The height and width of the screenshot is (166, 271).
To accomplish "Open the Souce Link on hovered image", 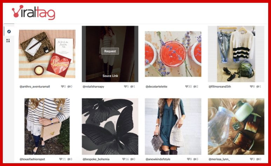I will pos(110,76).
